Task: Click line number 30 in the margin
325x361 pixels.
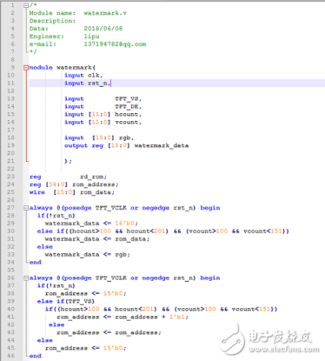Action: coord(11,231)
